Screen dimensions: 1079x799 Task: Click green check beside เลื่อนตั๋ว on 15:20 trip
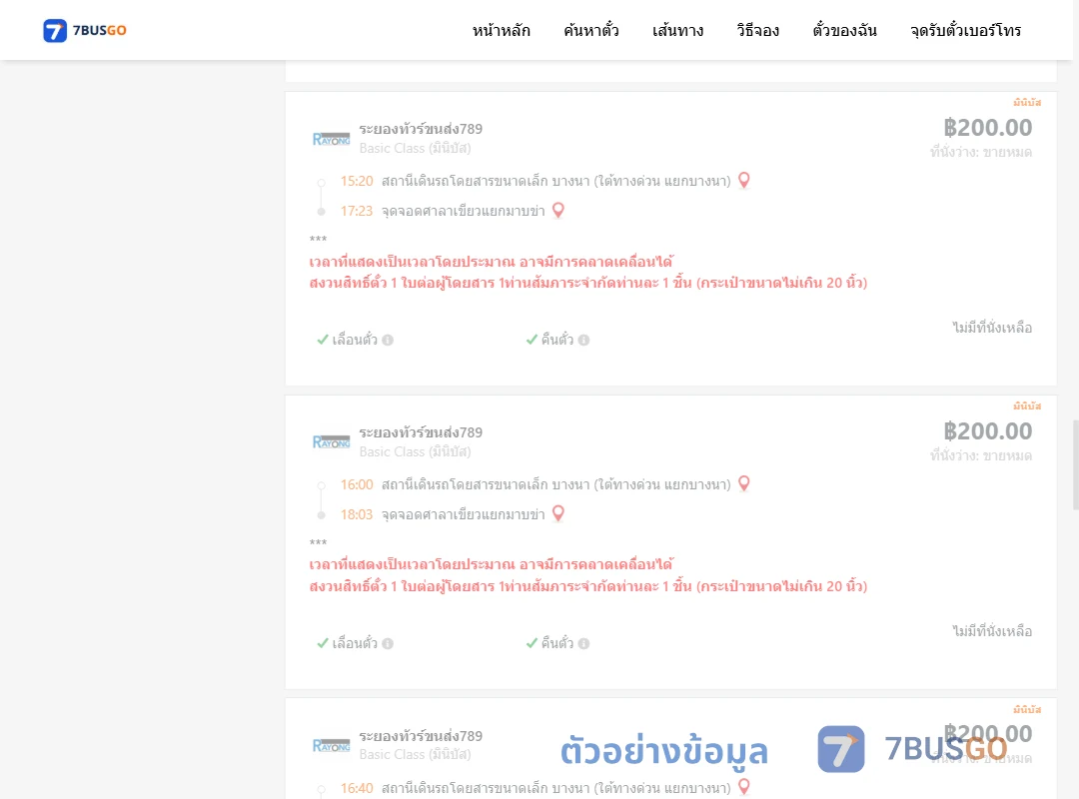click(322, 340)
